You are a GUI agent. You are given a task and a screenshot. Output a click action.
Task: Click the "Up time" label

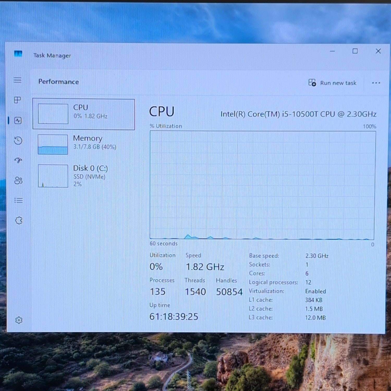(160, 305)
